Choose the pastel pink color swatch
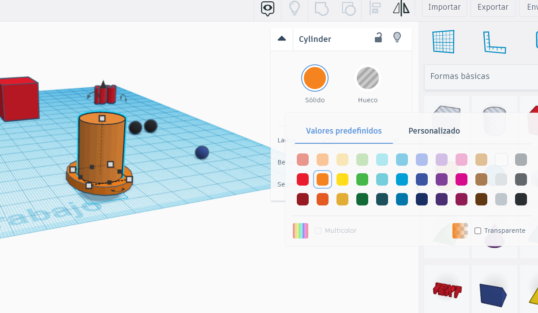This screenshot has height=313, width=538. point(461,160)
